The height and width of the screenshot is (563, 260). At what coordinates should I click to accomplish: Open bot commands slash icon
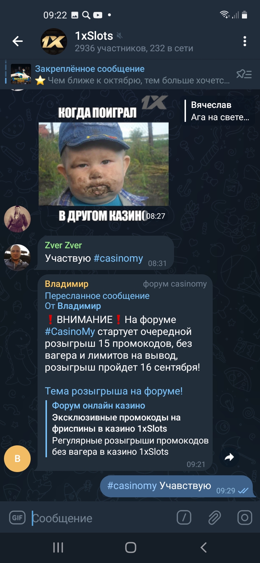pos(184,518)
